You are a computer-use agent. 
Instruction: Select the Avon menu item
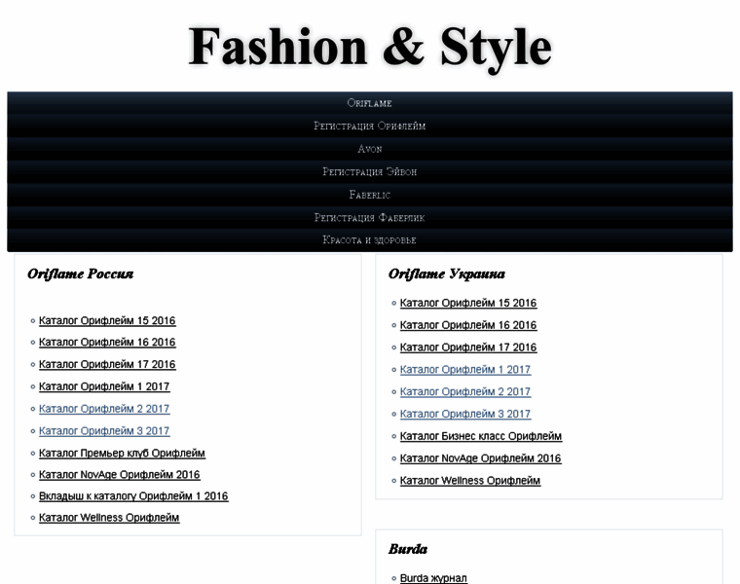pos(370,149)
